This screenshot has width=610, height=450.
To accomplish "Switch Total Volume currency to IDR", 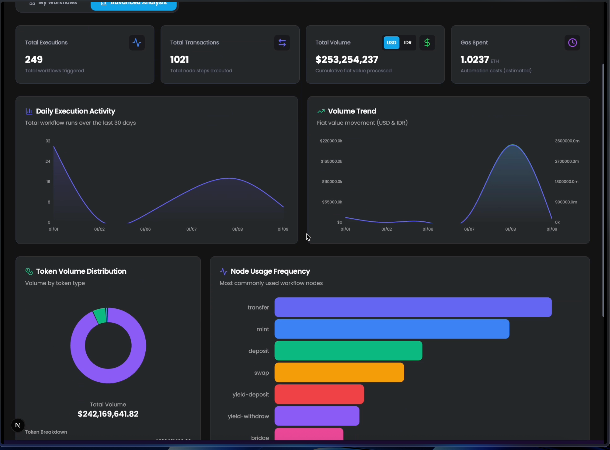I will pos(408,42).
